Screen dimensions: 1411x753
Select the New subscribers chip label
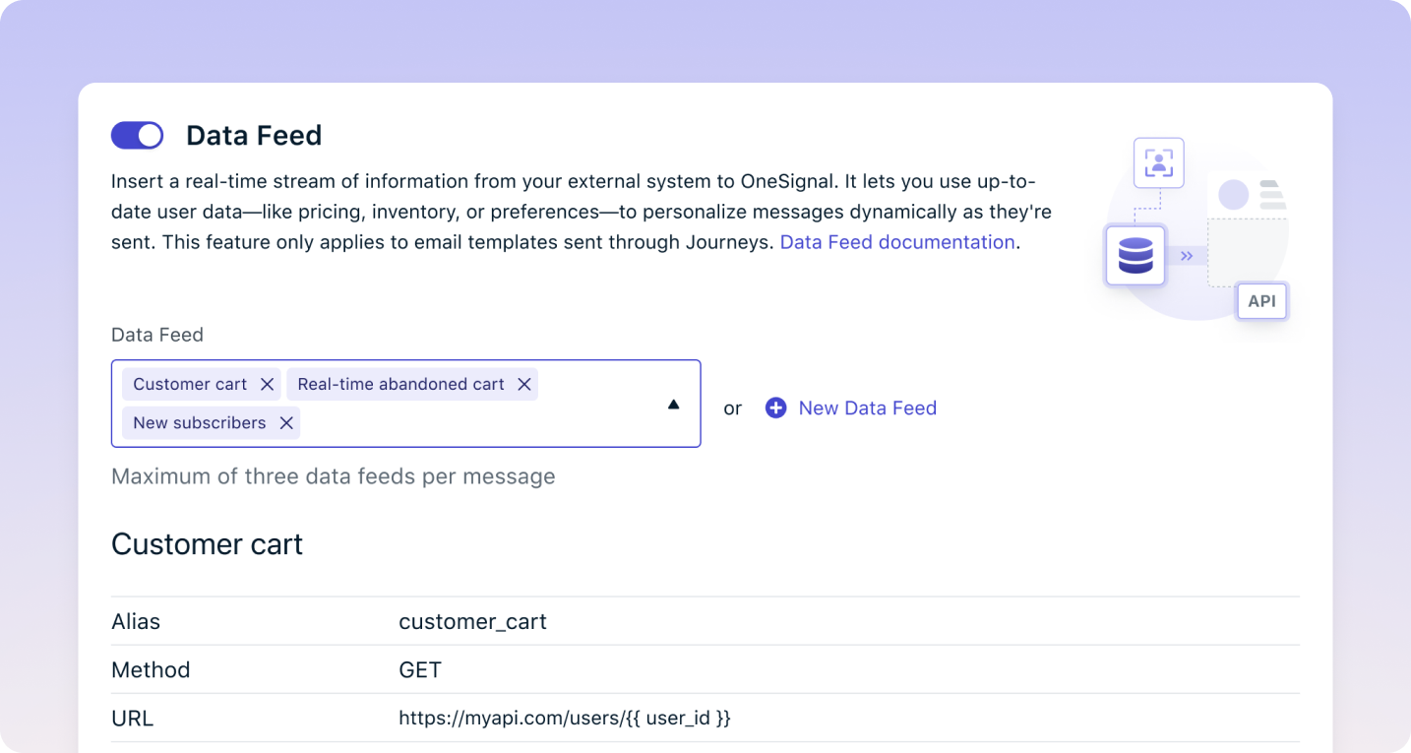199,422
